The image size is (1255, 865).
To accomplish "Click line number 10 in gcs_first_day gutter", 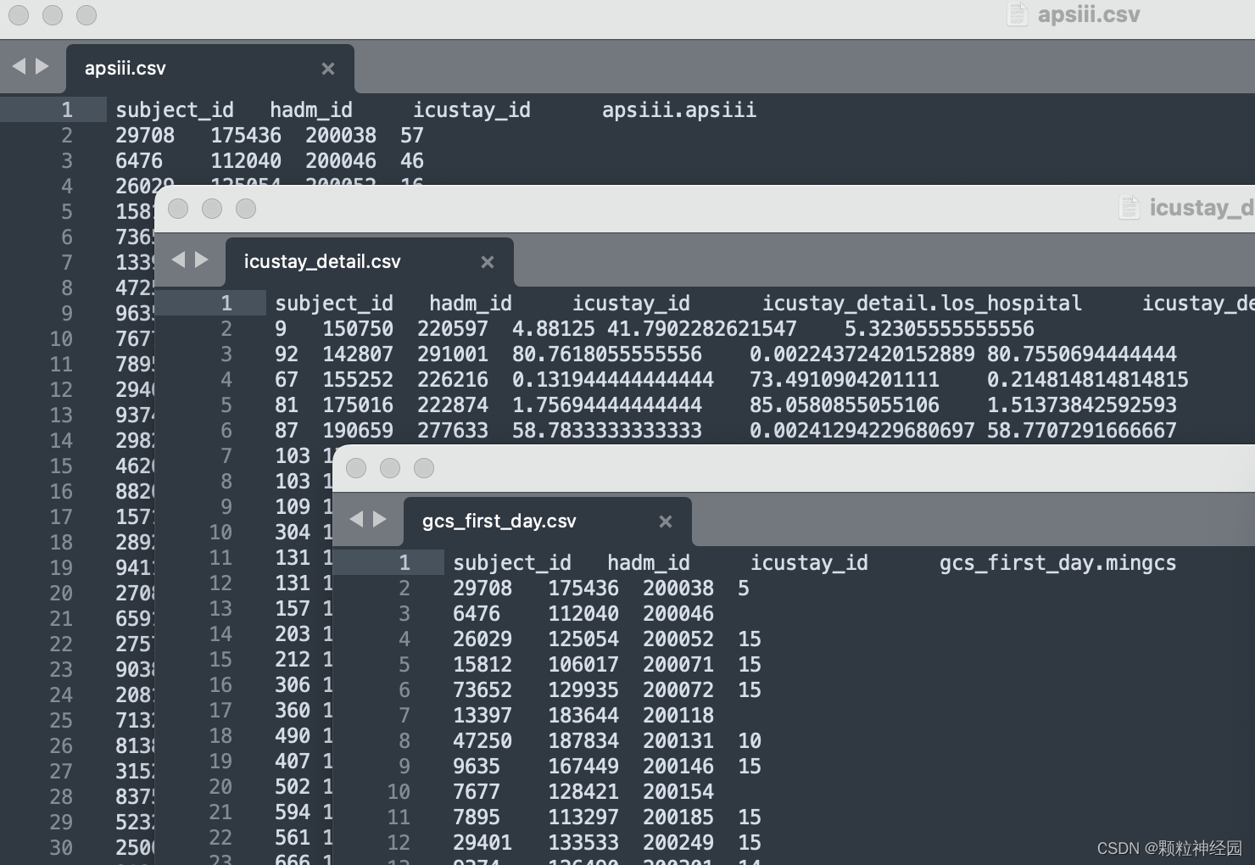I will pos(399,792).
